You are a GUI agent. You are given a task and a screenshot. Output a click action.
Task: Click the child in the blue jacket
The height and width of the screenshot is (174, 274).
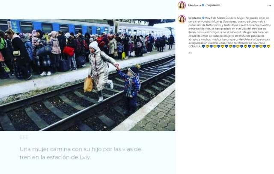point(131,88)
